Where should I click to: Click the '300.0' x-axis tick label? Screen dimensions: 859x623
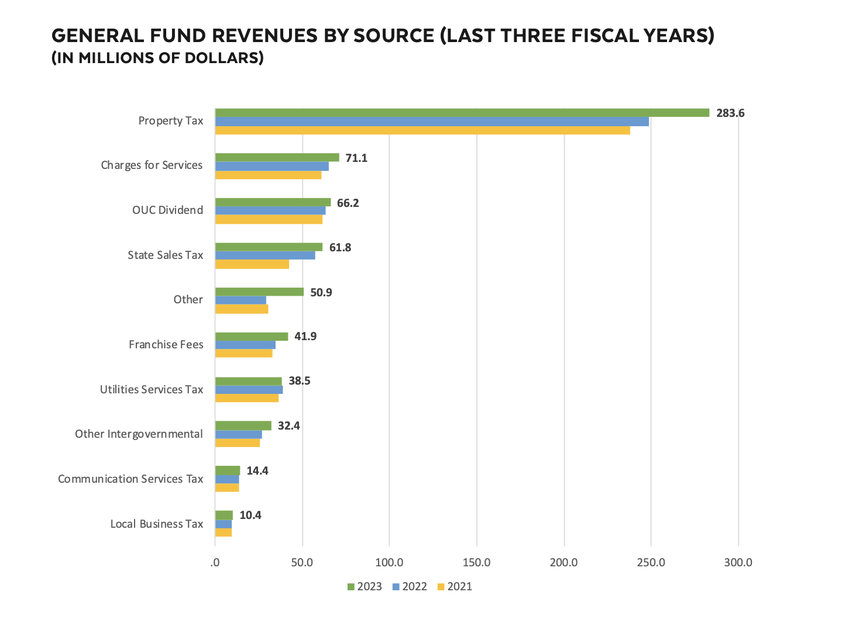point(738,562)
